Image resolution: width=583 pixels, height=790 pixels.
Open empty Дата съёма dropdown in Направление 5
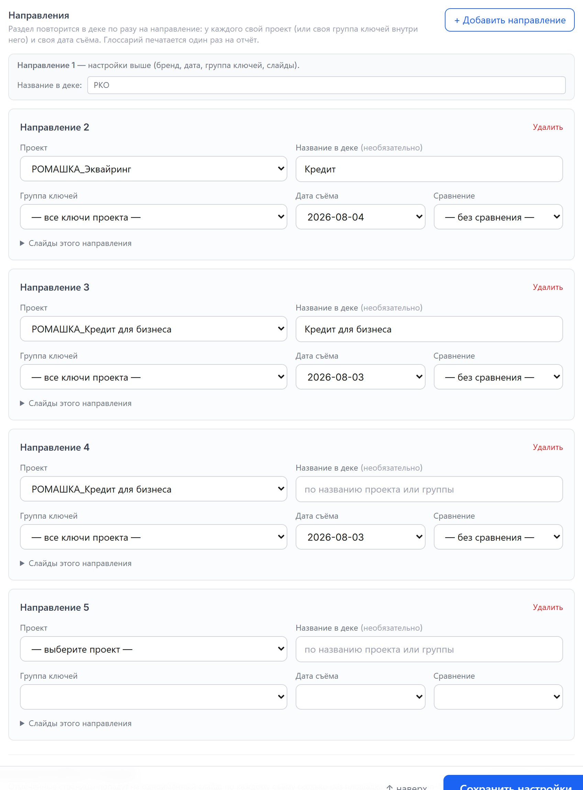coord(360,697)
